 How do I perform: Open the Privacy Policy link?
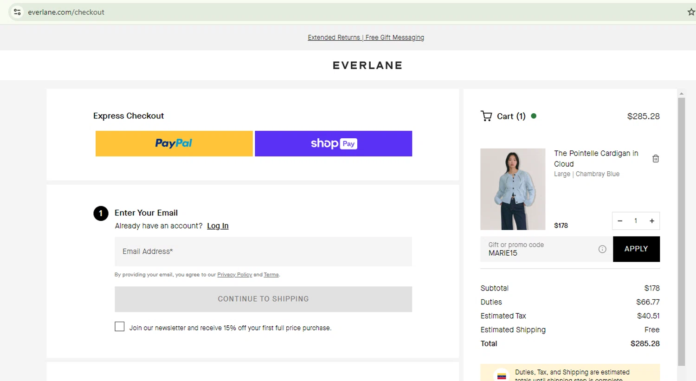[235, 275]
